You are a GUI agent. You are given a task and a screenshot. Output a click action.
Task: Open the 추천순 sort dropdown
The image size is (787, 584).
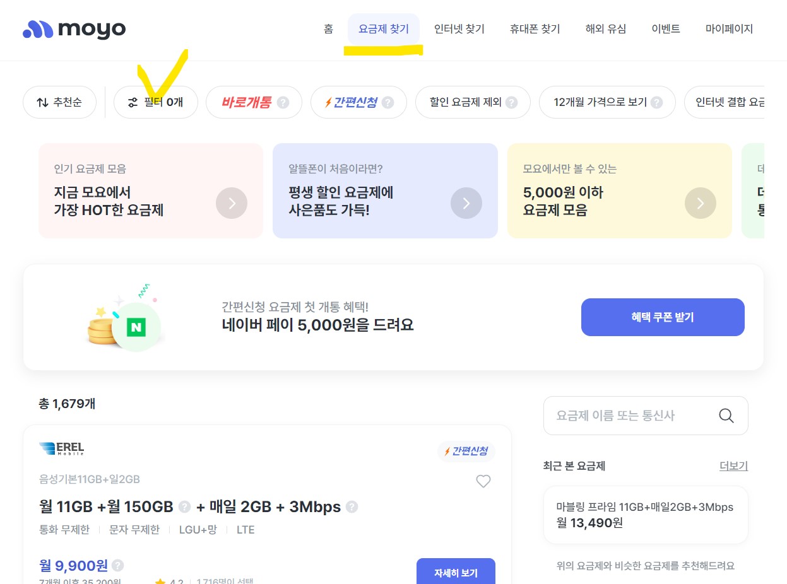coord(59,102)
